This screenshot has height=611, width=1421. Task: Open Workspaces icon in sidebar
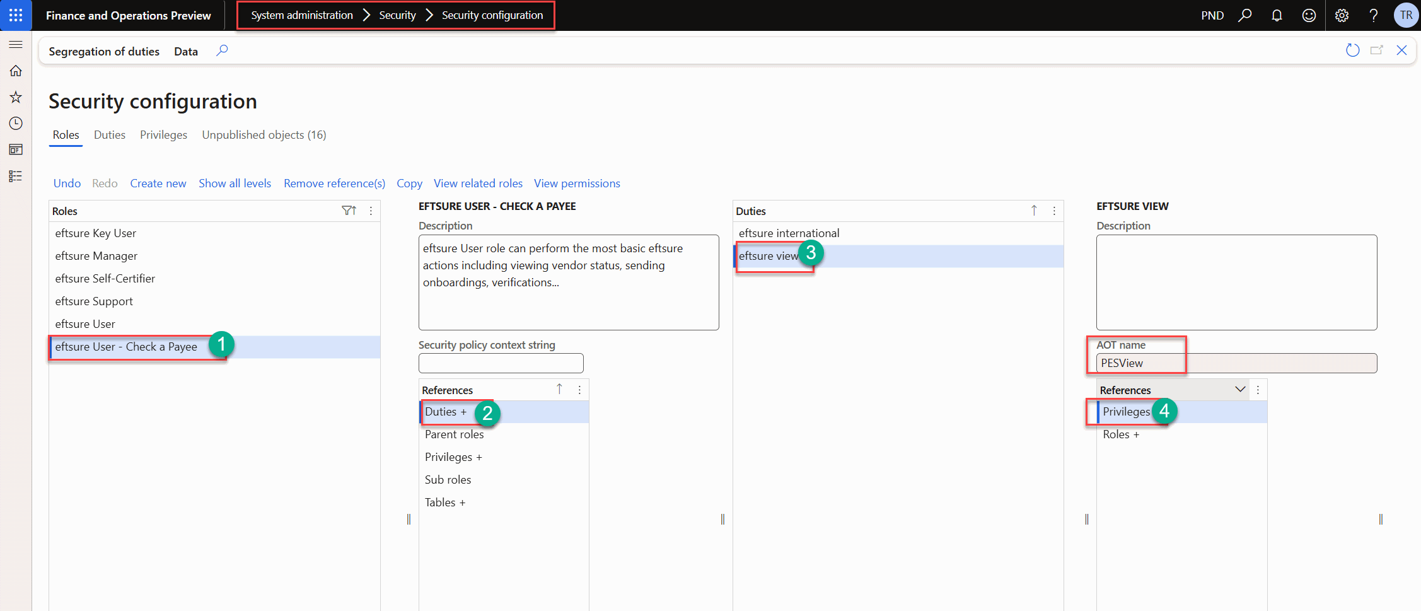point(16,149)
